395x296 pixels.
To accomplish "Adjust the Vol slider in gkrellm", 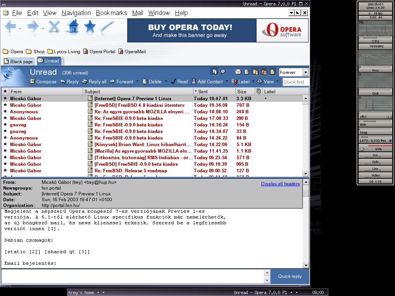I will coord(375,155).
